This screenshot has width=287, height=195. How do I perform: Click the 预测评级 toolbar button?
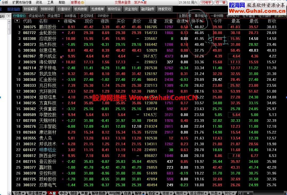(x=47, y=9)
